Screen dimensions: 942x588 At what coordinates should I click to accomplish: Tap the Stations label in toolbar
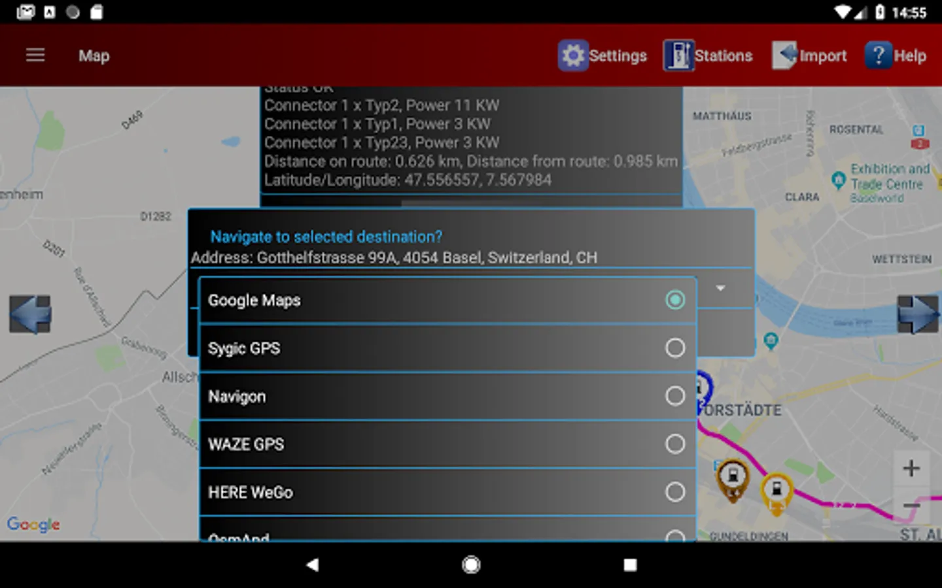[724, 56]
